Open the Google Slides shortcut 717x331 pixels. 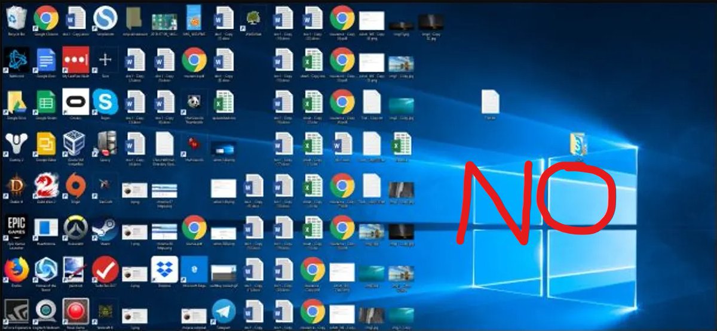45,144
